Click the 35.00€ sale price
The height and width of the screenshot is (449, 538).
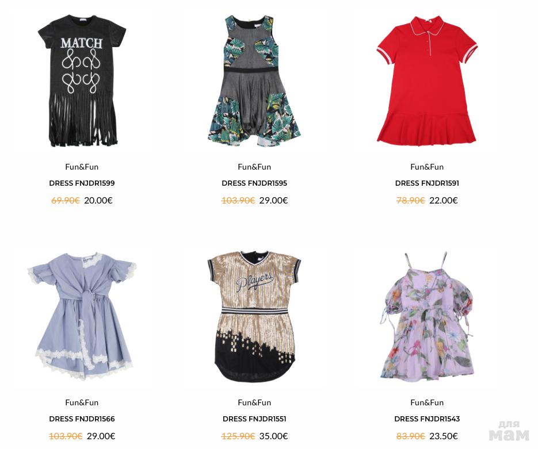(273, 436)
